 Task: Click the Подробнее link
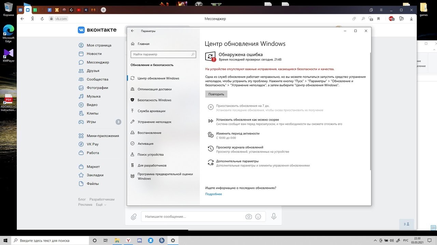point(213,194)
